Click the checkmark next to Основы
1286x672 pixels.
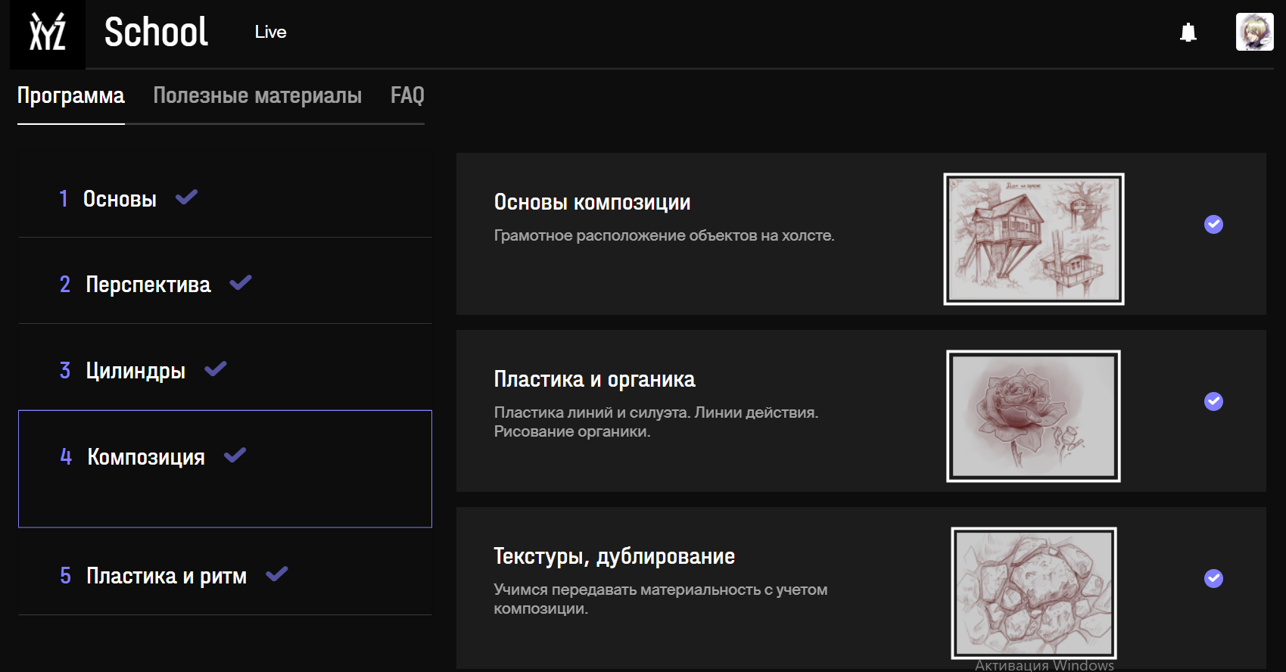click(186, 198)
